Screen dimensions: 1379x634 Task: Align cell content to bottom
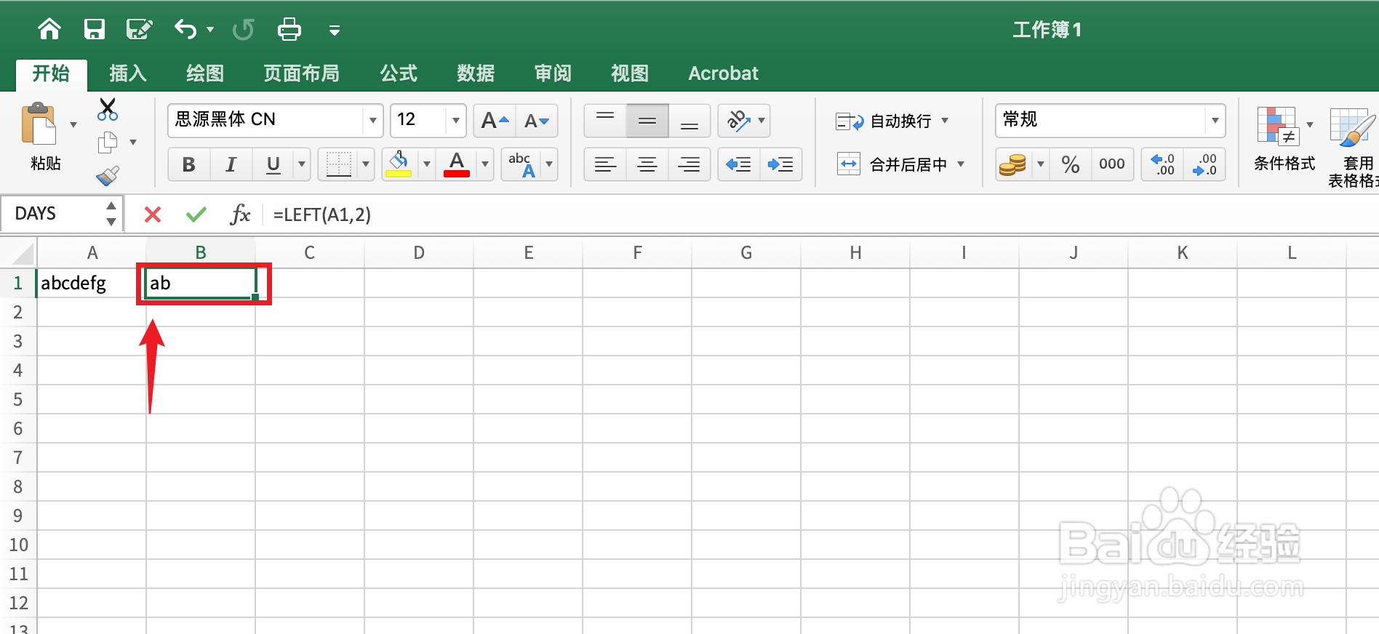[689, 121]
